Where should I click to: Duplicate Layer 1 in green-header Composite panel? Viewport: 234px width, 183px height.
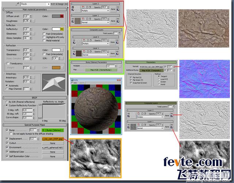[145, 125]
